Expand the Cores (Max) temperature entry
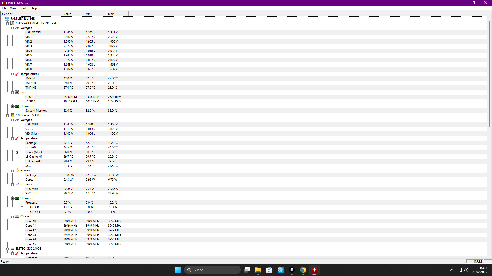Image resolution: width=492 pixels, height=276 pixels. tap(17, 152)
